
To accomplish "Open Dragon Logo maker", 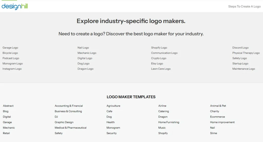I will pyautogui.click(x=85, y=69).
